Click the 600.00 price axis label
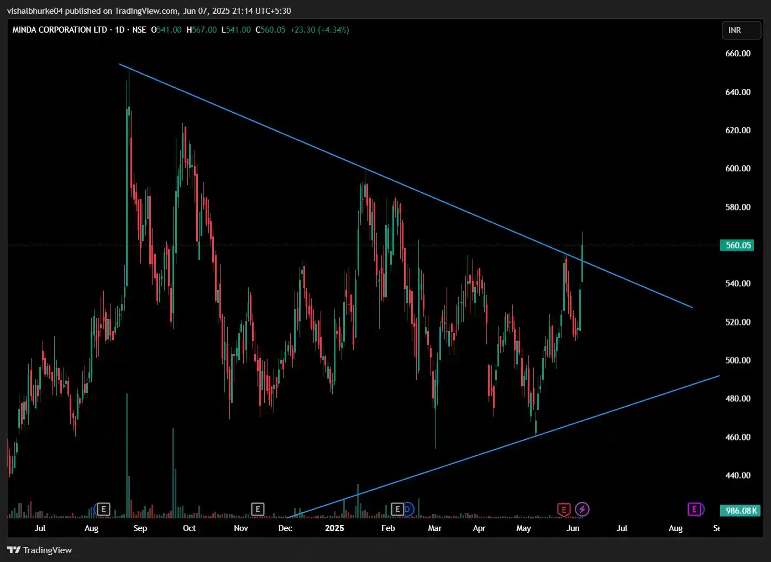Image resolution: width=771 pixels, height=562 pixels. pyautogui.click(x=738, y=169)
